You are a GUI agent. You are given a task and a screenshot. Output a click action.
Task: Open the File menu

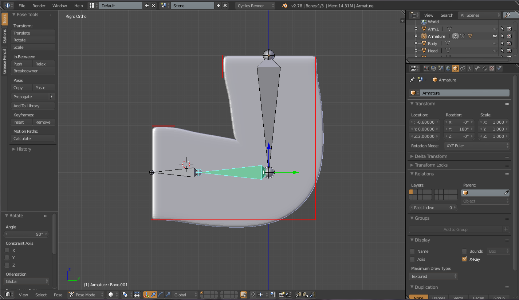coord(22,5)
